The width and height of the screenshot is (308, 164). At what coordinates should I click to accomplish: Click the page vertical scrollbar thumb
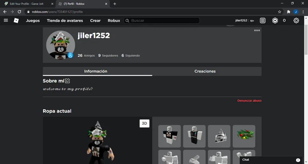click(x=306, y=40)
